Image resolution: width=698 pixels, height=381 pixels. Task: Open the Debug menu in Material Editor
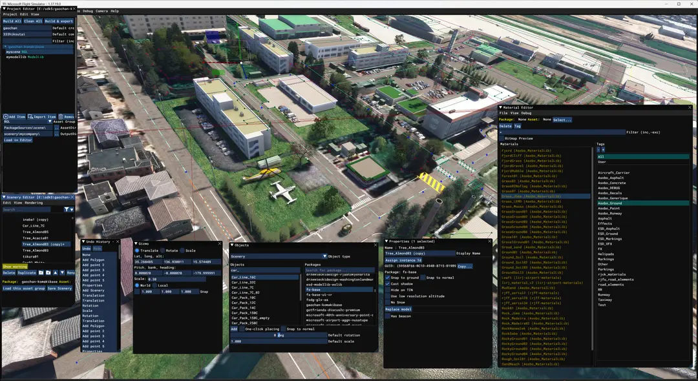pos(526,113)
